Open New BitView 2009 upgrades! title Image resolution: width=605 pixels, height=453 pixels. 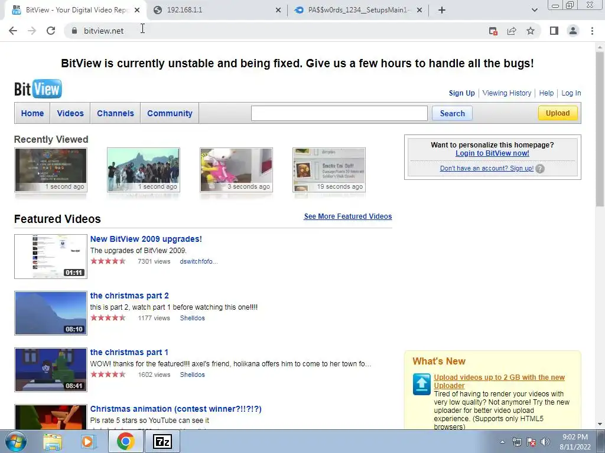(146, 239)
